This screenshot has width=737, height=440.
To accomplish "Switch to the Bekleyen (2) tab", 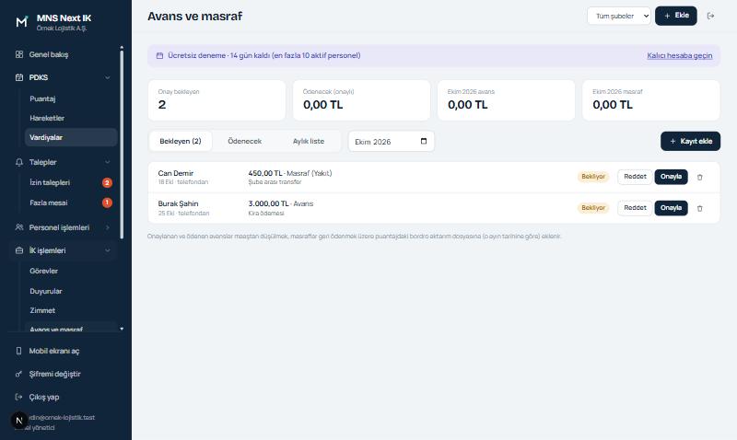I will [x=180, y=142].
